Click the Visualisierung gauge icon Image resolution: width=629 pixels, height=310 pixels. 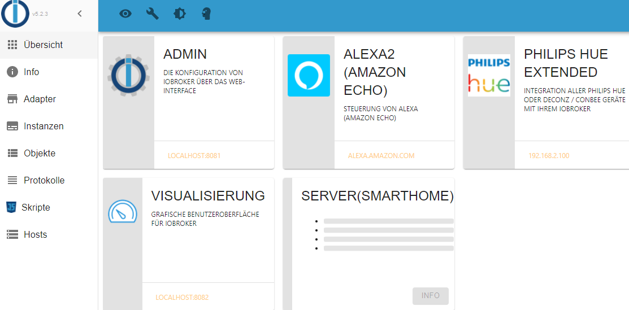[122, 212]
